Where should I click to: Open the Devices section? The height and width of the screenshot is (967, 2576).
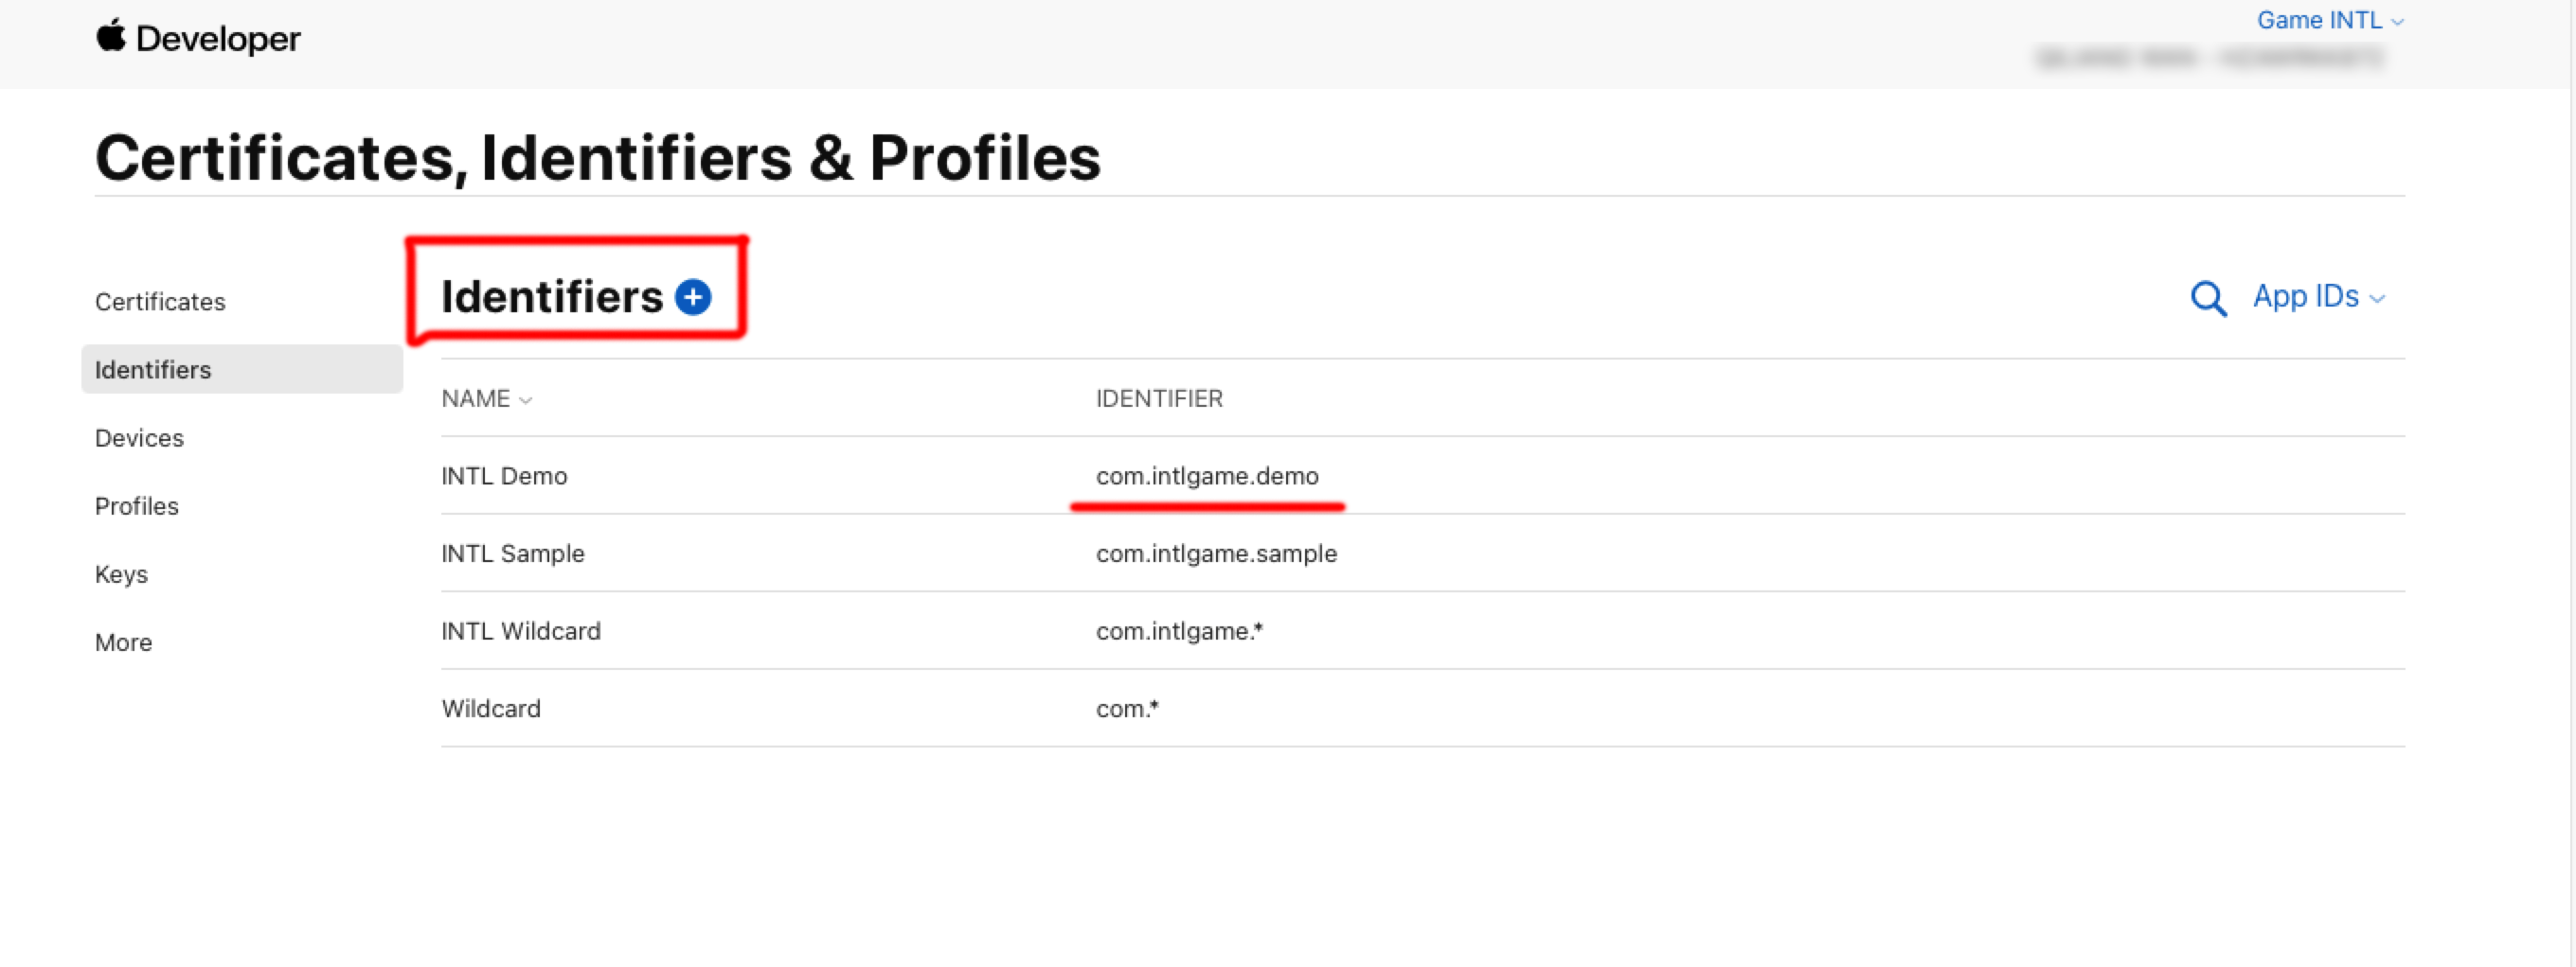tap(139, 437)
